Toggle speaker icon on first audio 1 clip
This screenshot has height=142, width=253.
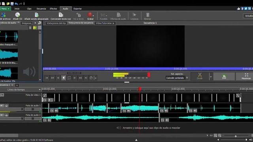pos(56,110)
